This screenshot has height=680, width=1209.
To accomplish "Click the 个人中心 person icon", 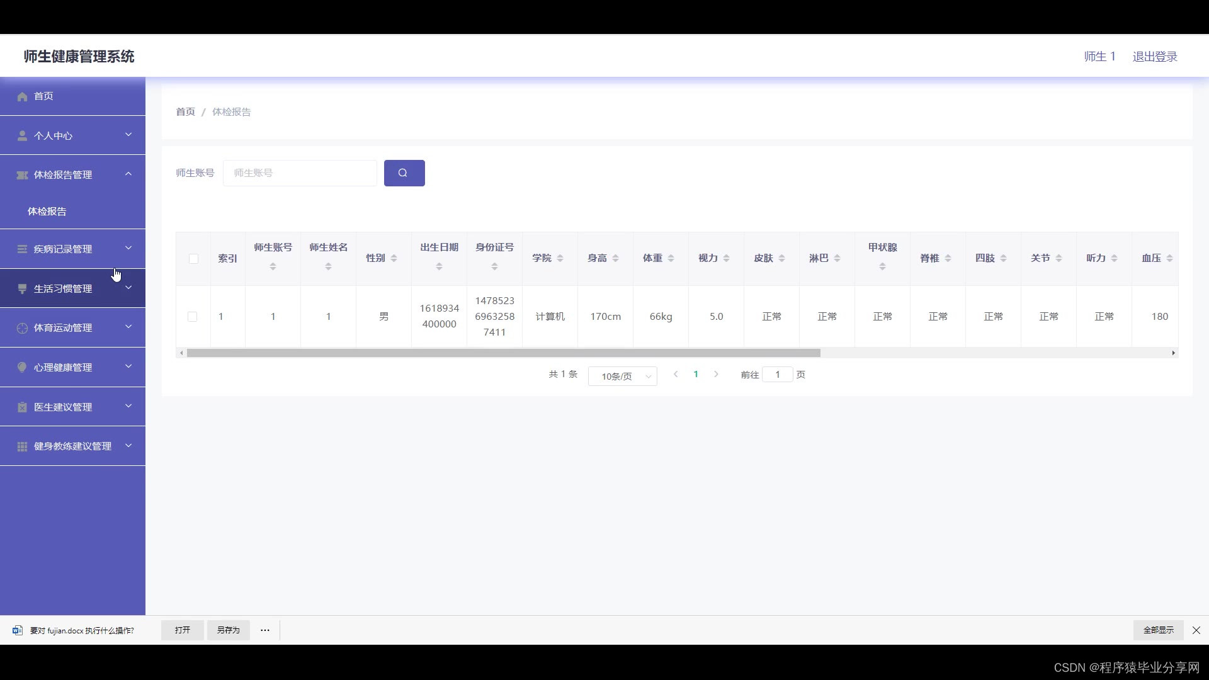I will point(23,136).
